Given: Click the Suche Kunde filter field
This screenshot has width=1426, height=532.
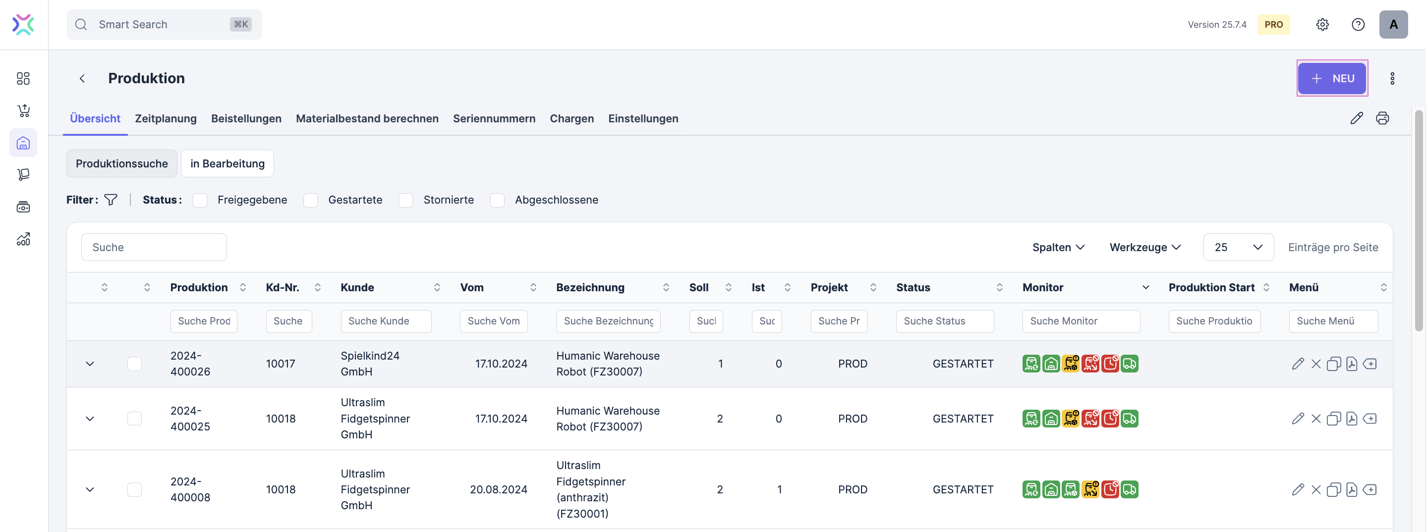Looking at the screenshot, I should click(x=386, y=321).
